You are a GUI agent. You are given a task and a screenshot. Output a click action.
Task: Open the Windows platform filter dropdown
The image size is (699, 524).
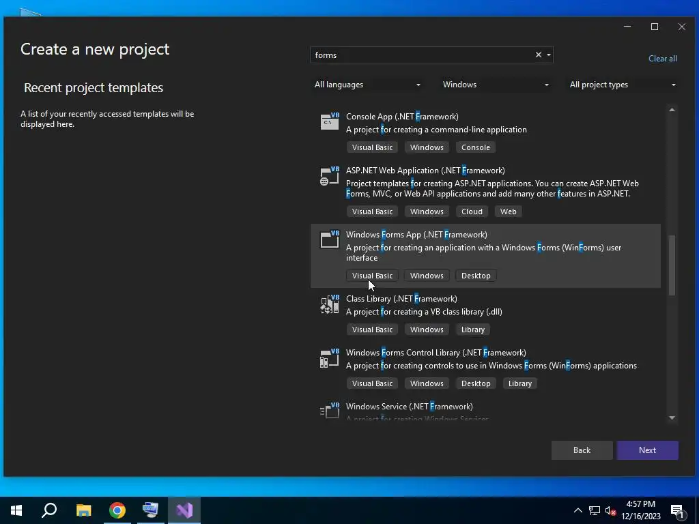tap(496, 85)
